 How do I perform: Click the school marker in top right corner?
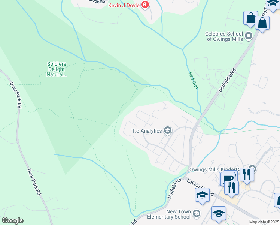(x=273, y=4)
